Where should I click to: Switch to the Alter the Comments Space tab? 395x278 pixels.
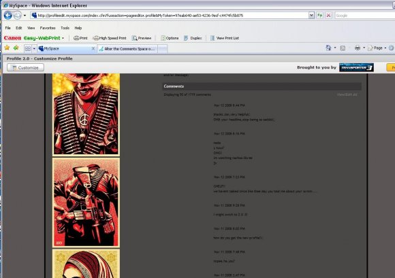click(127, 49)
